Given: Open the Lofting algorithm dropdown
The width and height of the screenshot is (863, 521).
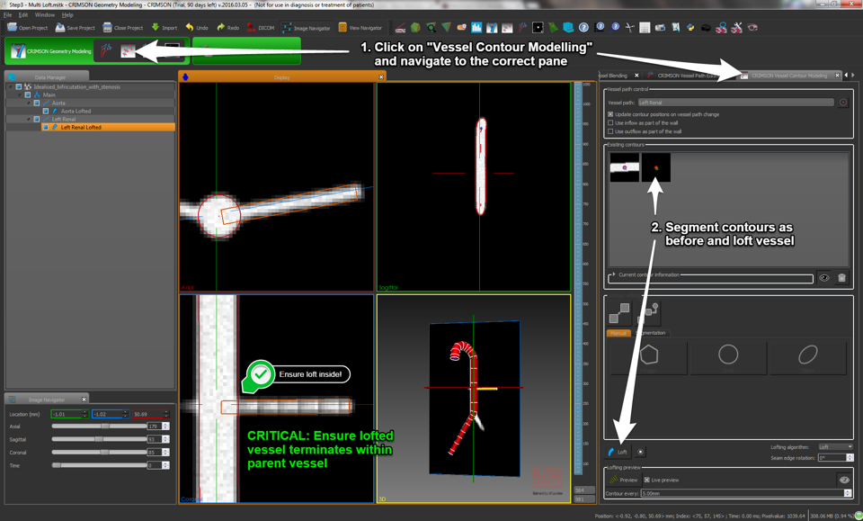Looking at the screenshot, I should [835, 446].
